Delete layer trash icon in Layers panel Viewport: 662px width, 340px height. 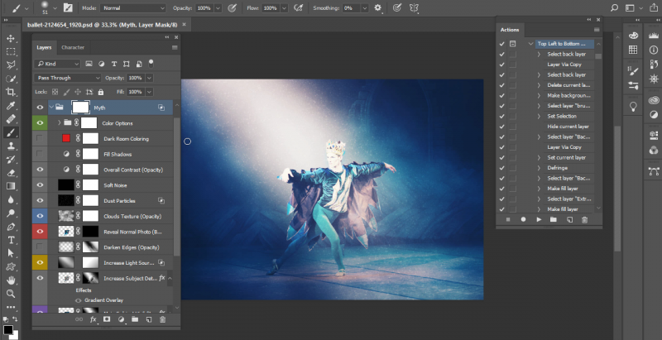[x=162, y=319]
